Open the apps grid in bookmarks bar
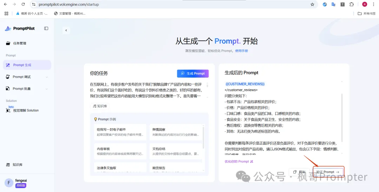 tap(6, 14)
